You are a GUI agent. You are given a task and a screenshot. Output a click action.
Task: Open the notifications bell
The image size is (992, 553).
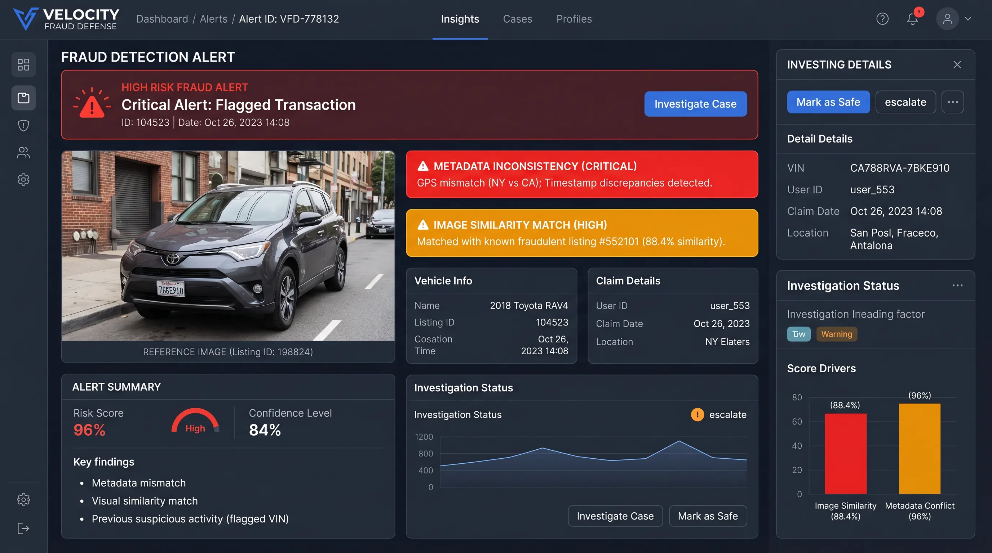[912, 19]
